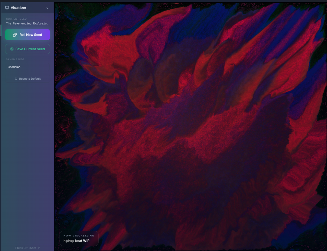Screen dimensions: 327x251
Task: Click the floppy disk icon on Save Current Seed
Action: tap(12, 49)
